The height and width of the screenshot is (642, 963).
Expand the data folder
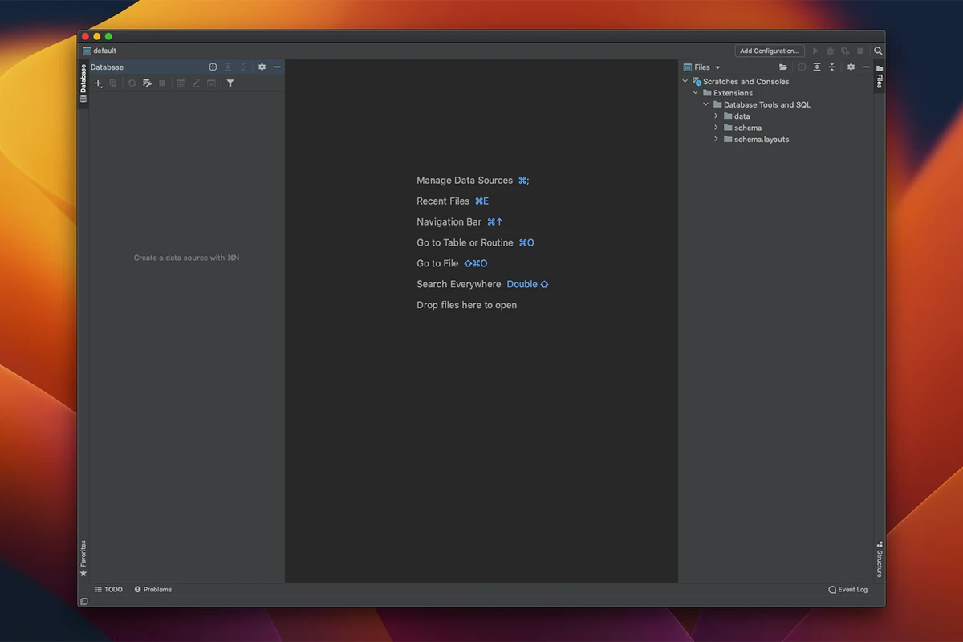tap(717, 116)
